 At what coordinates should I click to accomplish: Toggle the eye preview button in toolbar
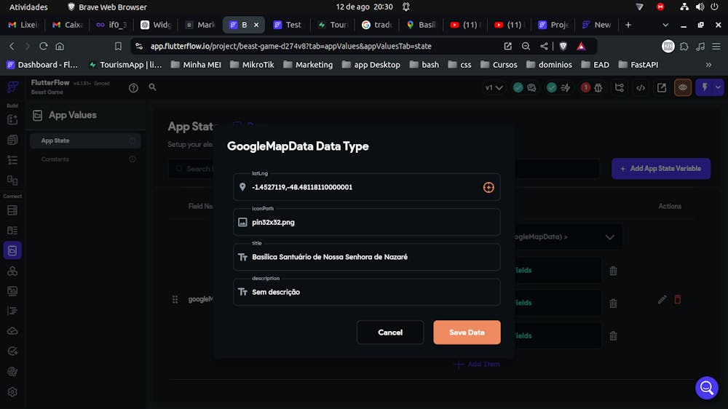(683, 88)
